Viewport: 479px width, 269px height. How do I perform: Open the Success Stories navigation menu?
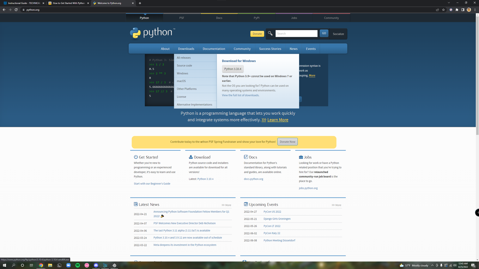(270, 49)
